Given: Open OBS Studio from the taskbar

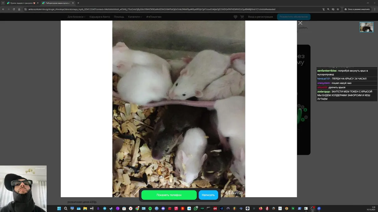Looking at the screenshot, I should tap(312, 208).
